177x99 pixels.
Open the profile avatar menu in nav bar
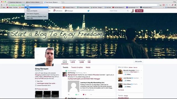click(x=132, y=11)
